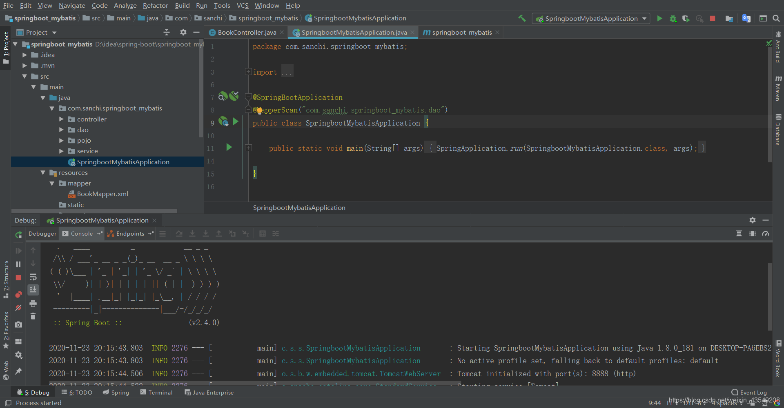This screenshot has height=408, width=784.
Task: Expand the pojo package arrow
Action: 61,140
